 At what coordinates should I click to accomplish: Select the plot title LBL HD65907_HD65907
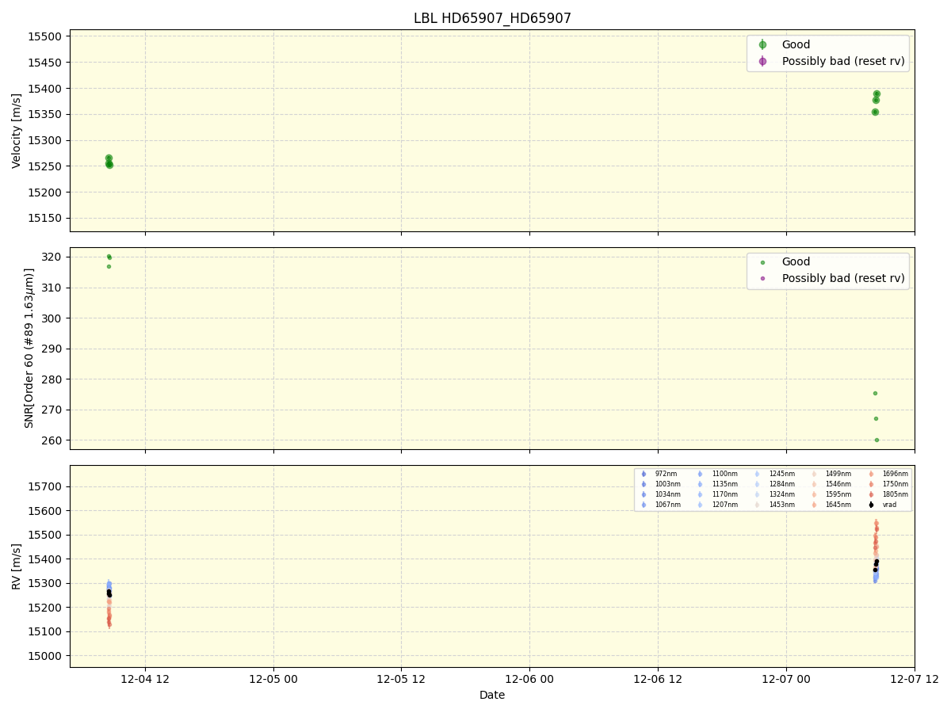click(x=492, y=18)
